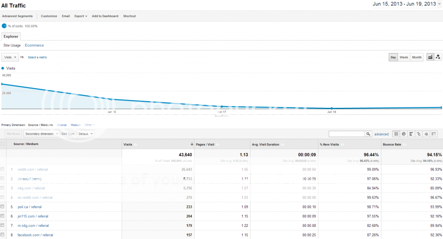Image resolution: width=443 pixels, height=239 pixels.
Task: Check the reddit.com / referral row
Action: click(3, 169)
